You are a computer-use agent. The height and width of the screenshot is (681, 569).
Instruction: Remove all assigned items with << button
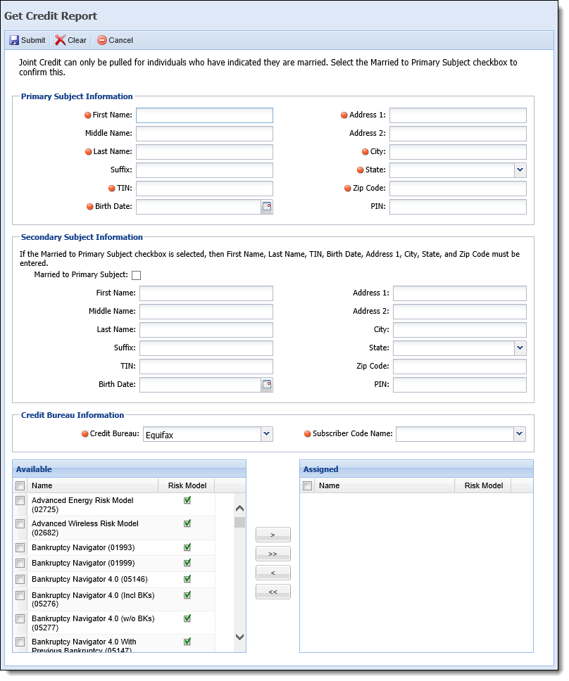point(273,592)
